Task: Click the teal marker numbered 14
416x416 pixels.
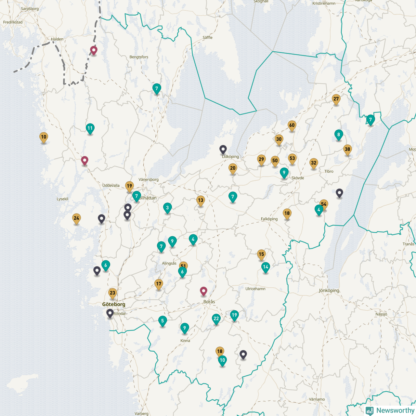Action: click(x=266, y=267)
